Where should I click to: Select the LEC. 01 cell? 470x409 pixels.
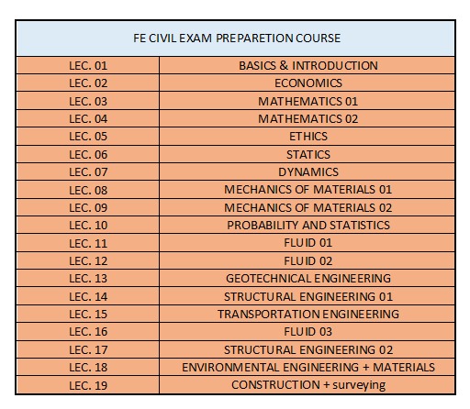(88, 65)
